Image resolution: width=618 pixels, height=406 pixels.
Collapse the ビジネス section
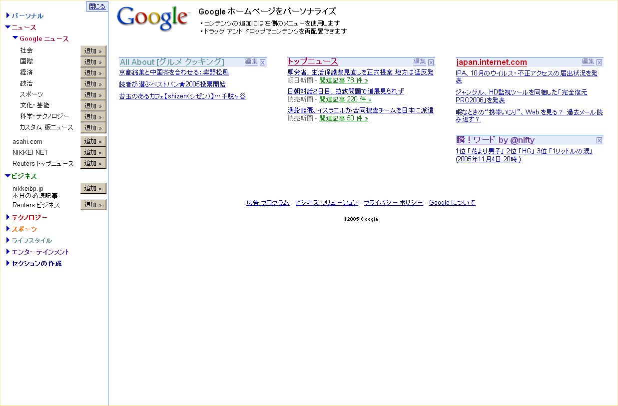pyautogui.click(x=7, y=176)
